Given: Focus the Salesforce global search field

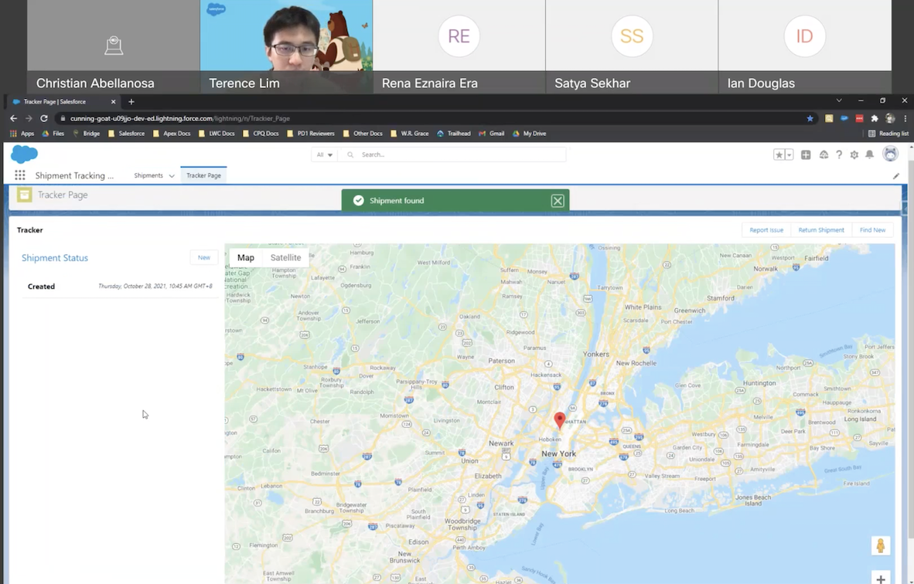Looking at the screenshot, I should 452,154.
